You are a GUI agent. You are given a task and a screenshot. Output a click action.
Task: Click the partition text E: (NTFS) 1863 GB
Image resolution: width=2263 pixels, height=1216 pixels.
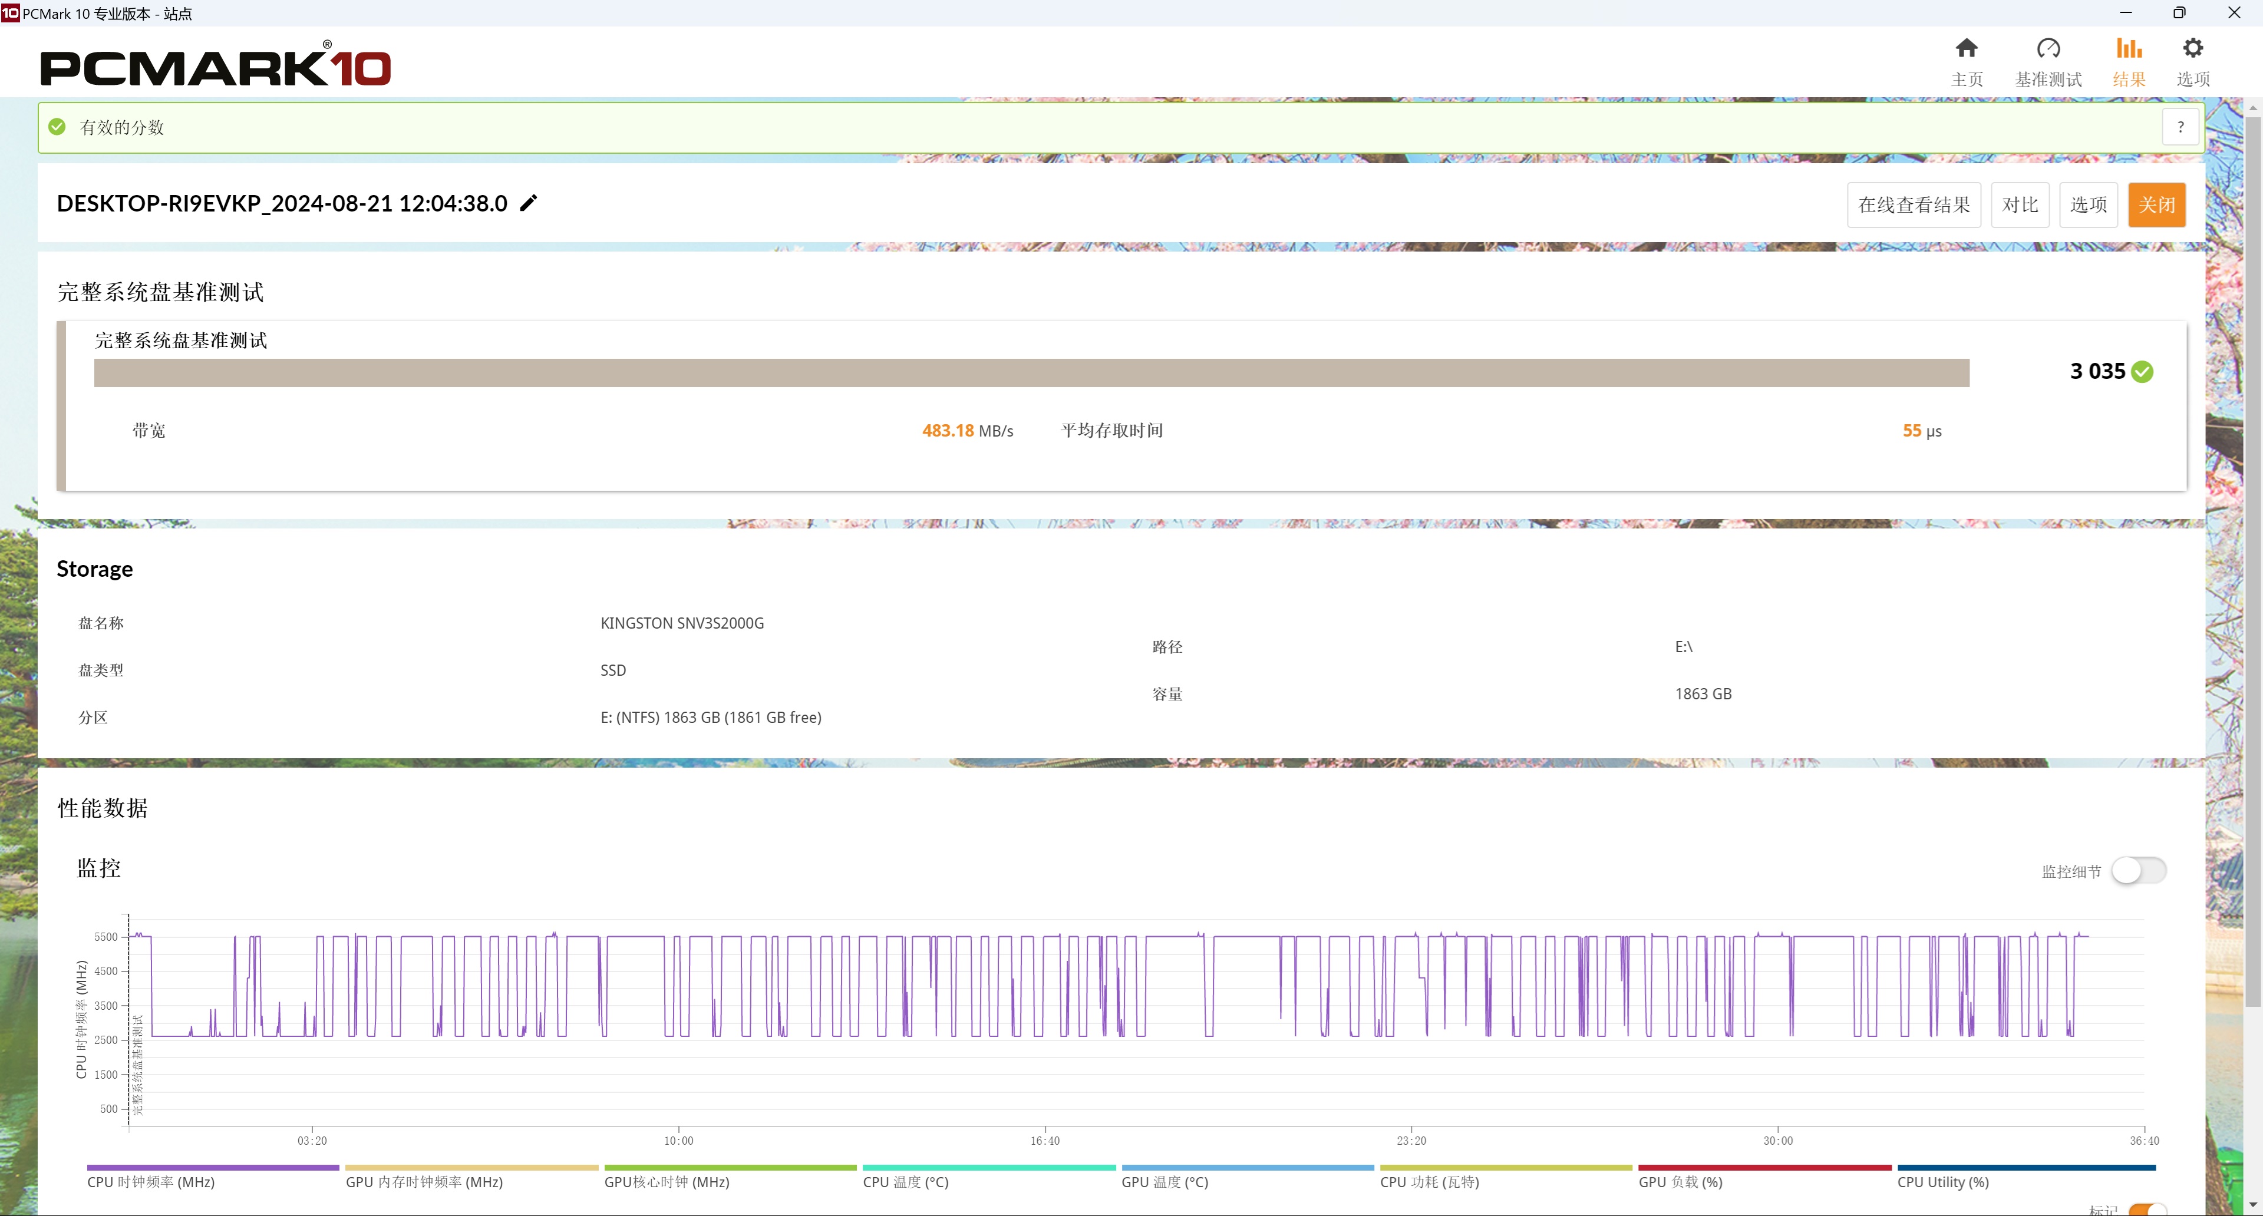pyautogui.click(x=711, y=718)
